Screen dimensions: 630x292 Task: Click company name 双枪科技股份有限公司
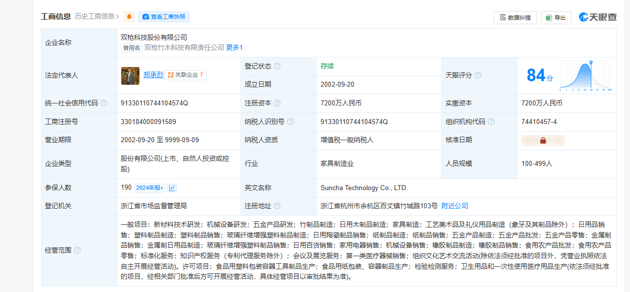[154, 37]
